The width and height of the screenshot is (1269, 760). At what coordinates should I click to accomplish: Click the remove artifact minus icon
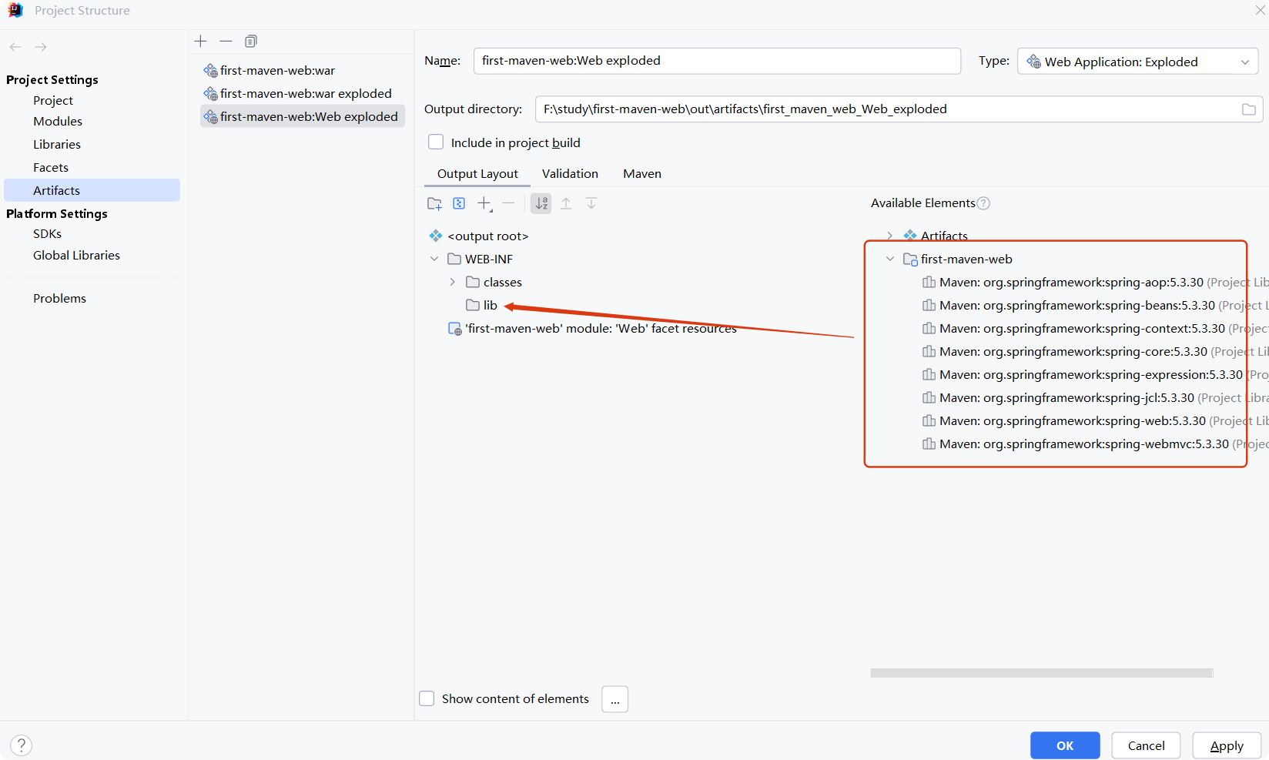[x=226, y=41]
